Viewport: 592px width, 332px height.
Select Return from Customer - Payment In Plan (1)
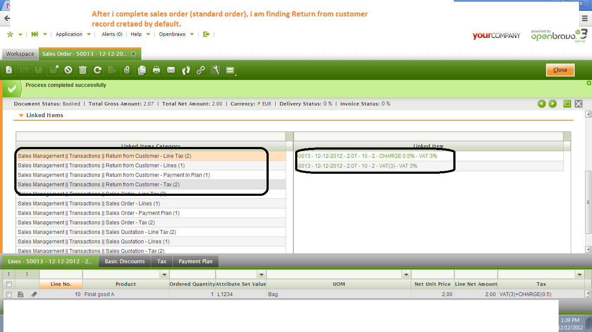click(151, 175)
